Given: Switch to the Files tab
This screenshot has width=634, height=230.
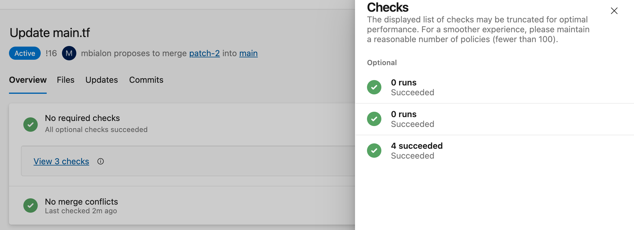Looking at the screenshot, I should [x=66, y=80].
